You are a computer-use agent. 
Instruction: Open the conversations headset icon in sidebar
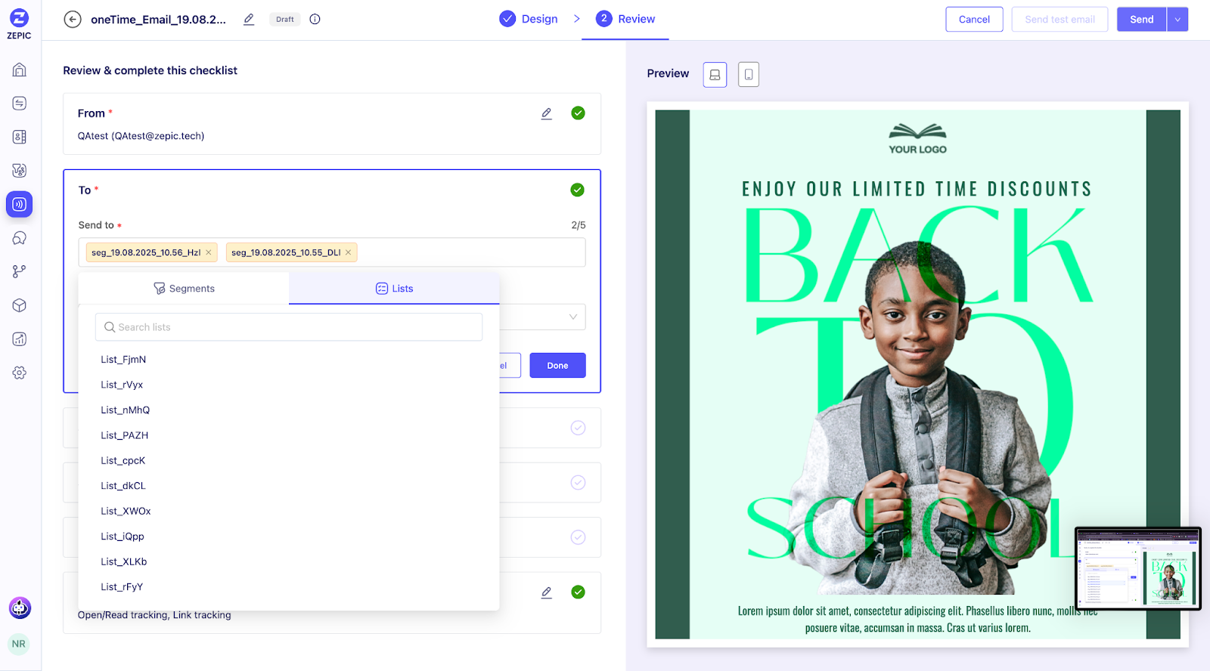[x=20, y=238]
